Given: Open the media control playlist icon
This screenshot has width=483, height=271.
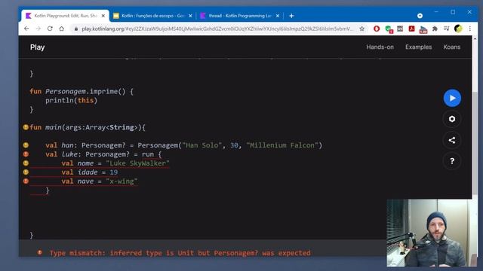Looking at the screenshot, I should click(x=446, y=29).
